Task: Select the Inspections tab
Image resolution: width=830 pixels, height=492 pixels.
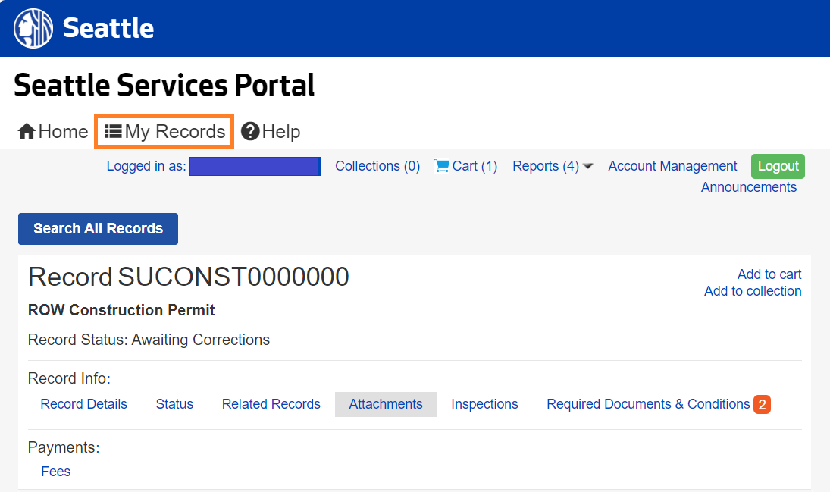Action: tap(484, 404)
